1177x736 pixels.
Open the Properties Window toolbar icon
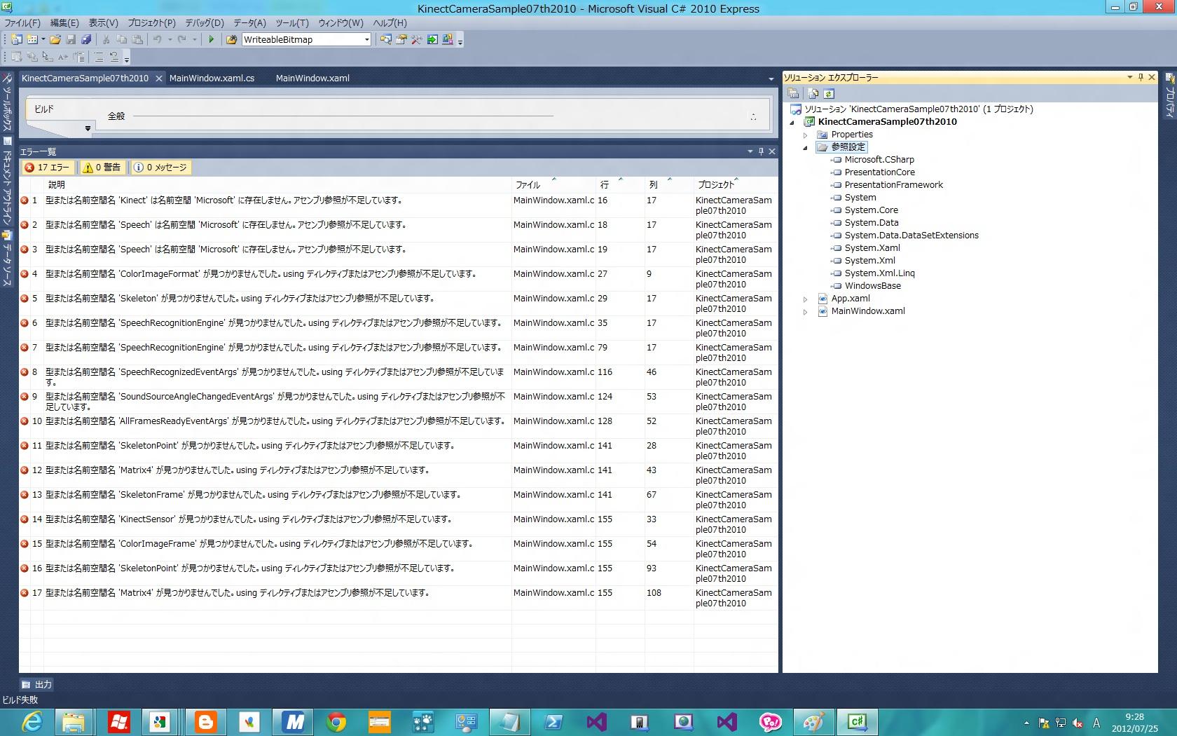[x=401, y=39]
